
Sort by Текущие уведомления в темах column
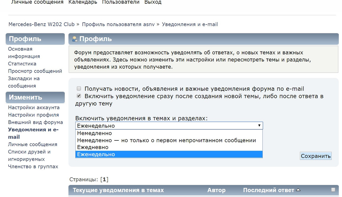(x=118, y=190)
